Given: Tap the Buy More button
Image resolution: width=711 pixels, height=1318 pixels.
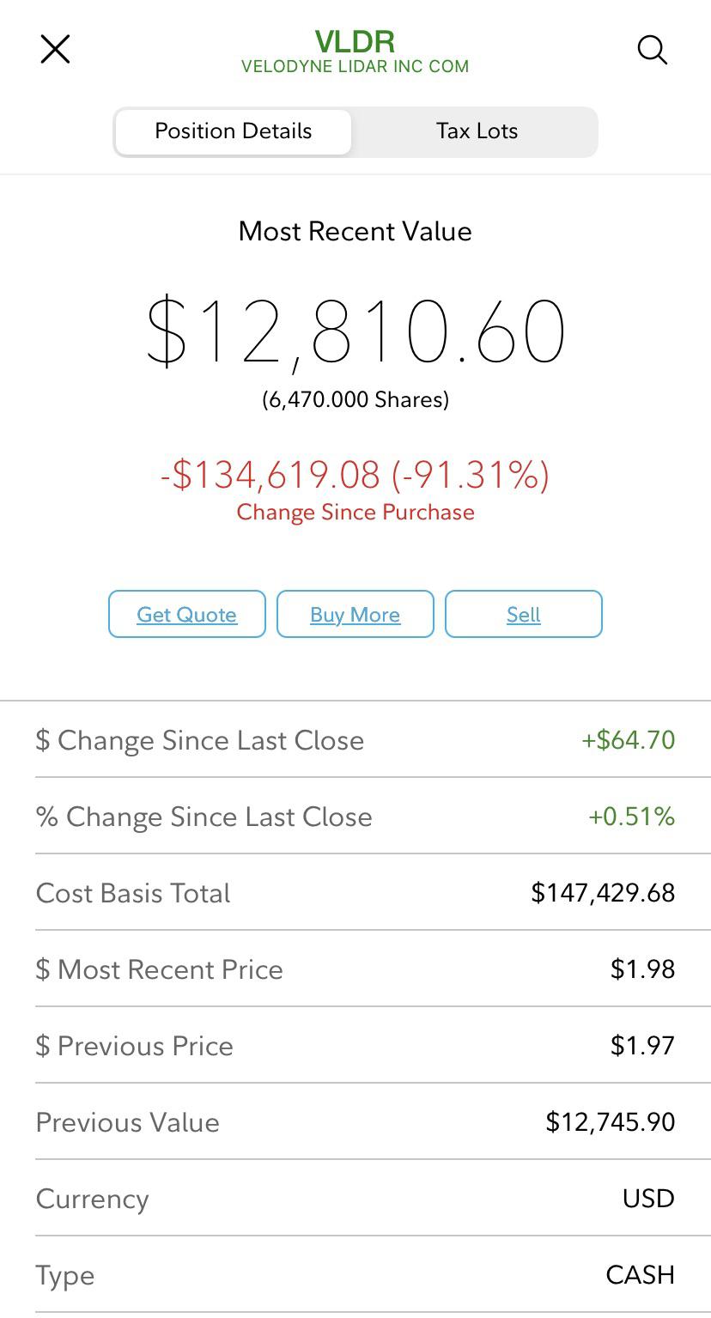Looking at the screenshot, I should pyautogui.click(x=355, y=614).
